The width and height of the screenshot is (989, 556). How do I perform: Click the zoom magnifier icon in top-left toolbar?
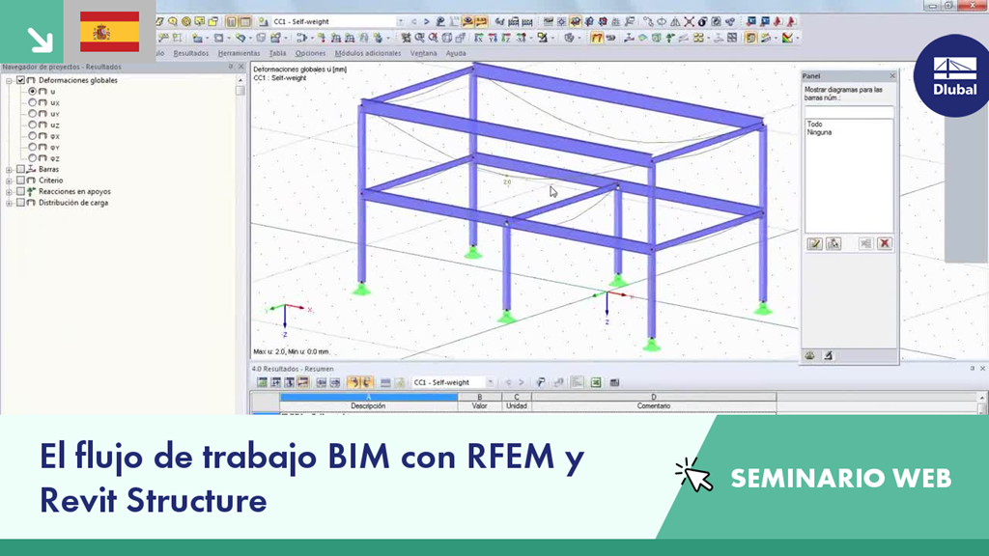pos(172,21)
